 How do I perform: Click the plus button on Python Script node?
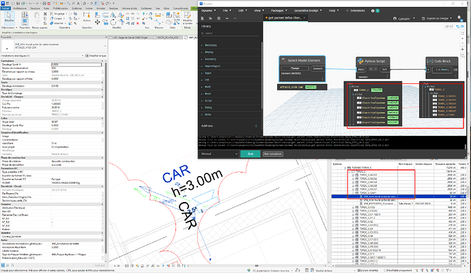click(x=371, y=69)
